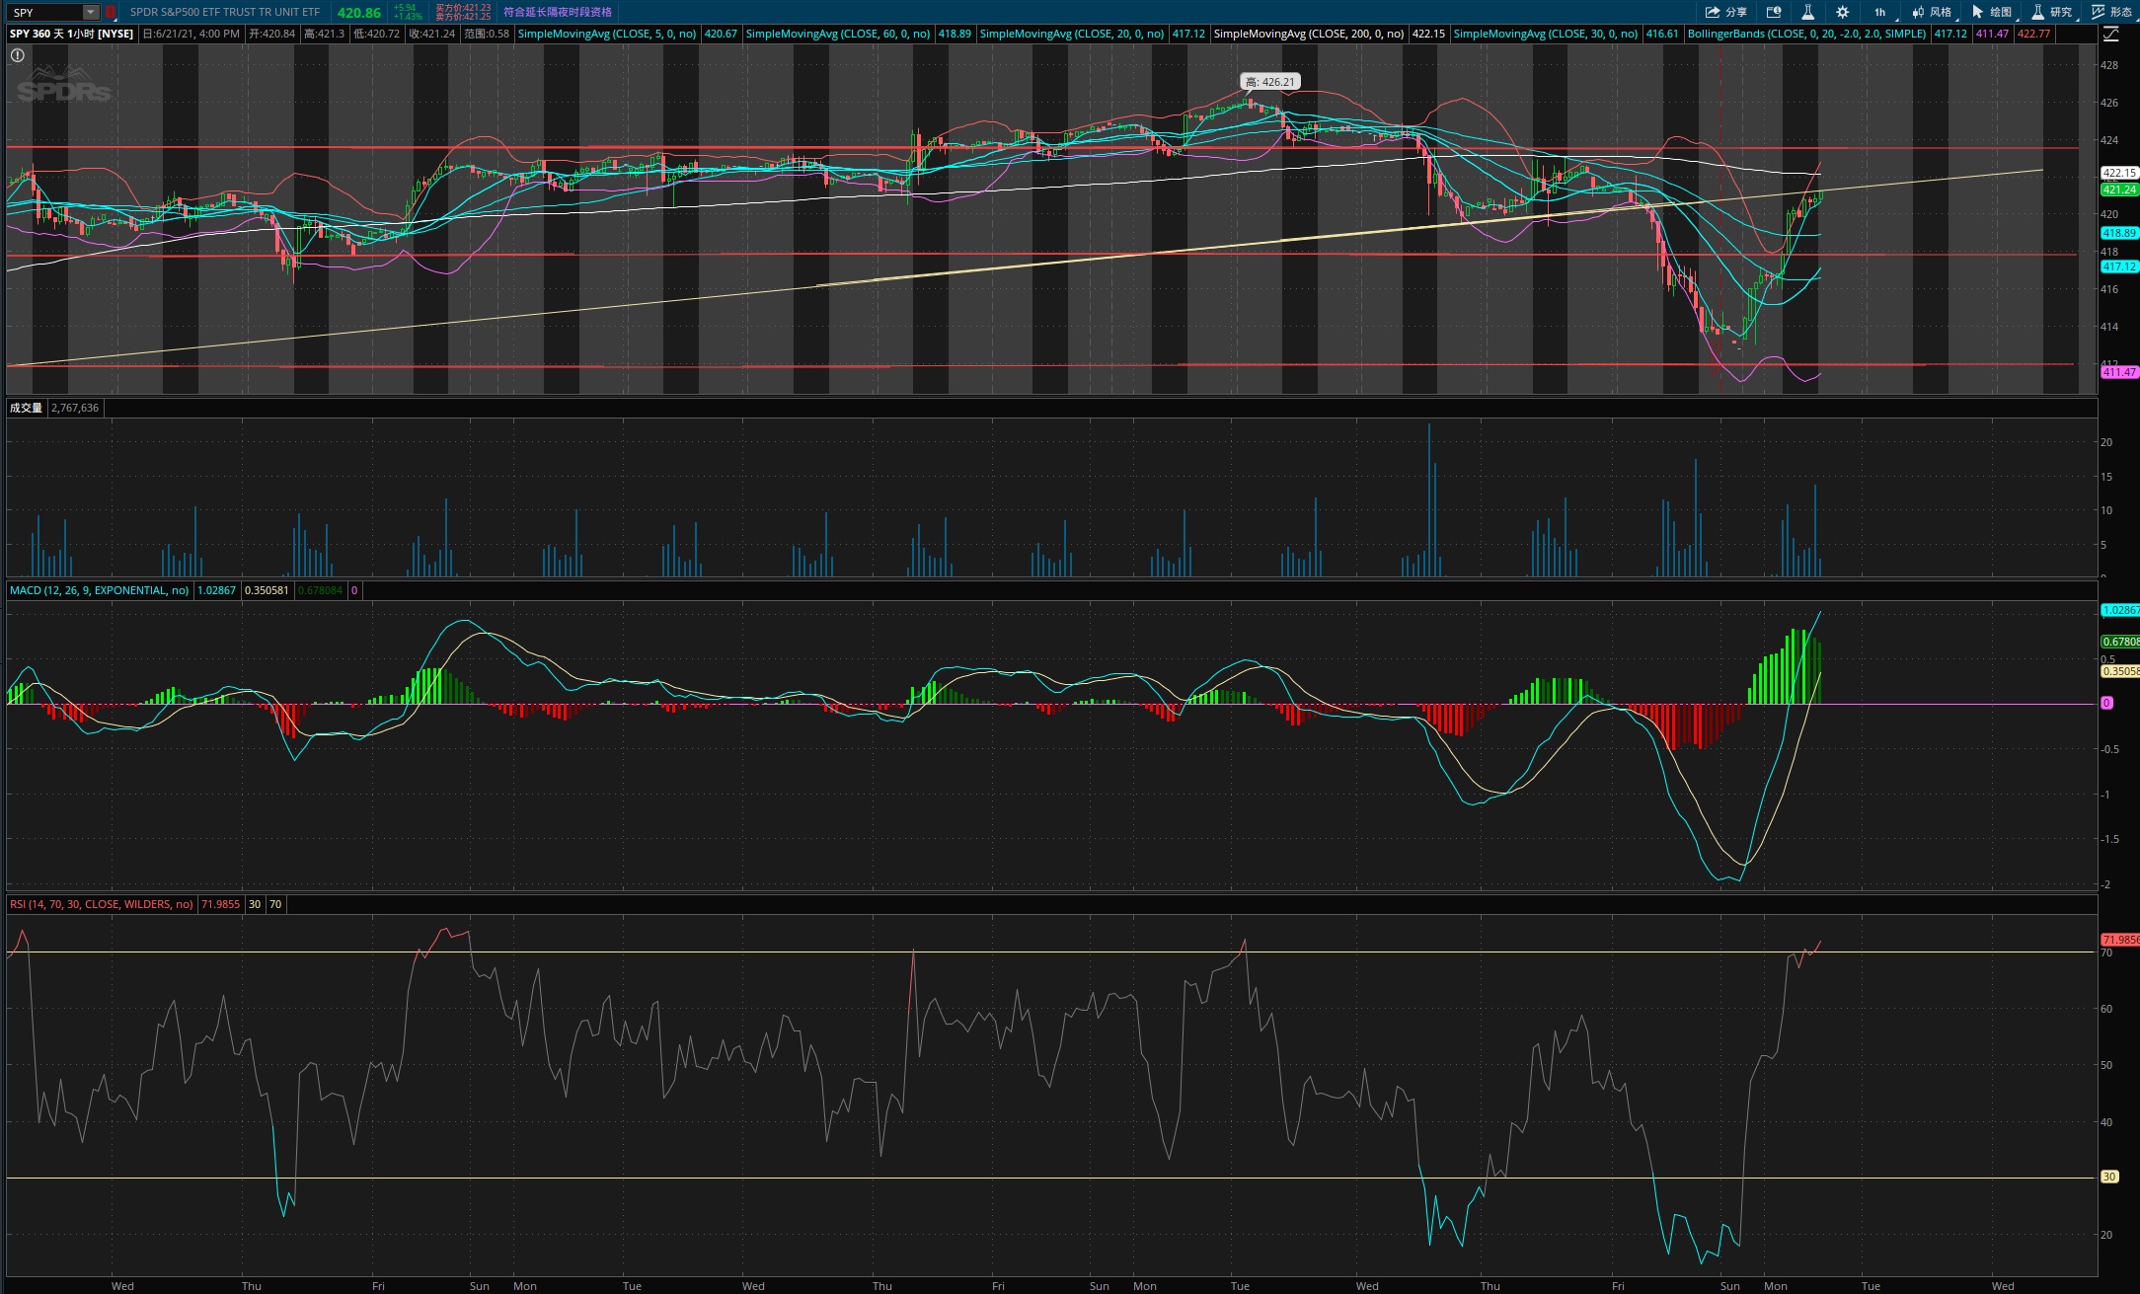
Task: Click the 收:421.24 close value
Action: 432,34
